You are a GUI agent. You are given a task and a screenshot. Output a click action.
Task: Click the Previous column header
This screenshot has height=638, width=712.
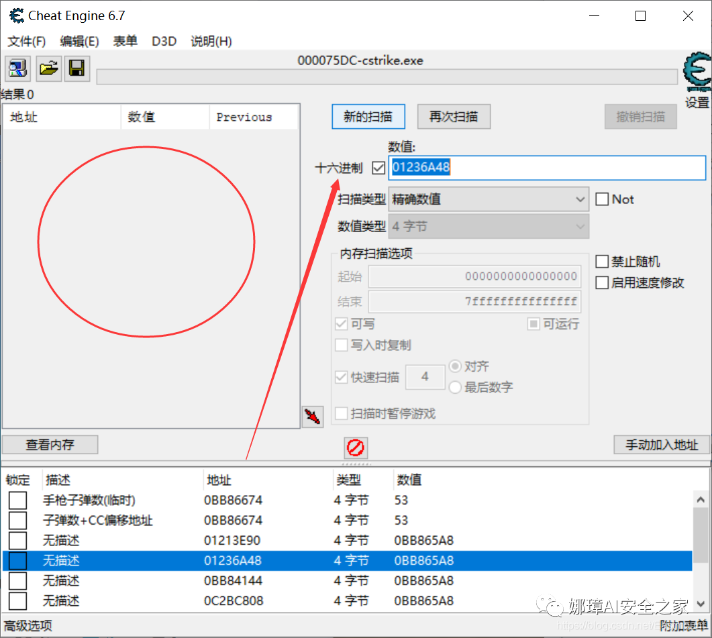pos(254,117)
